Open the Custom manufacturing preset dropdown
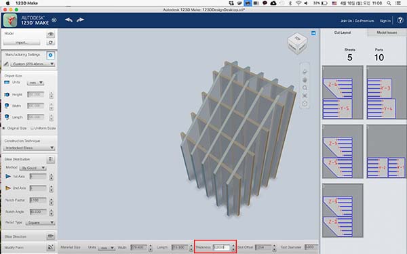 pos(33,64)
